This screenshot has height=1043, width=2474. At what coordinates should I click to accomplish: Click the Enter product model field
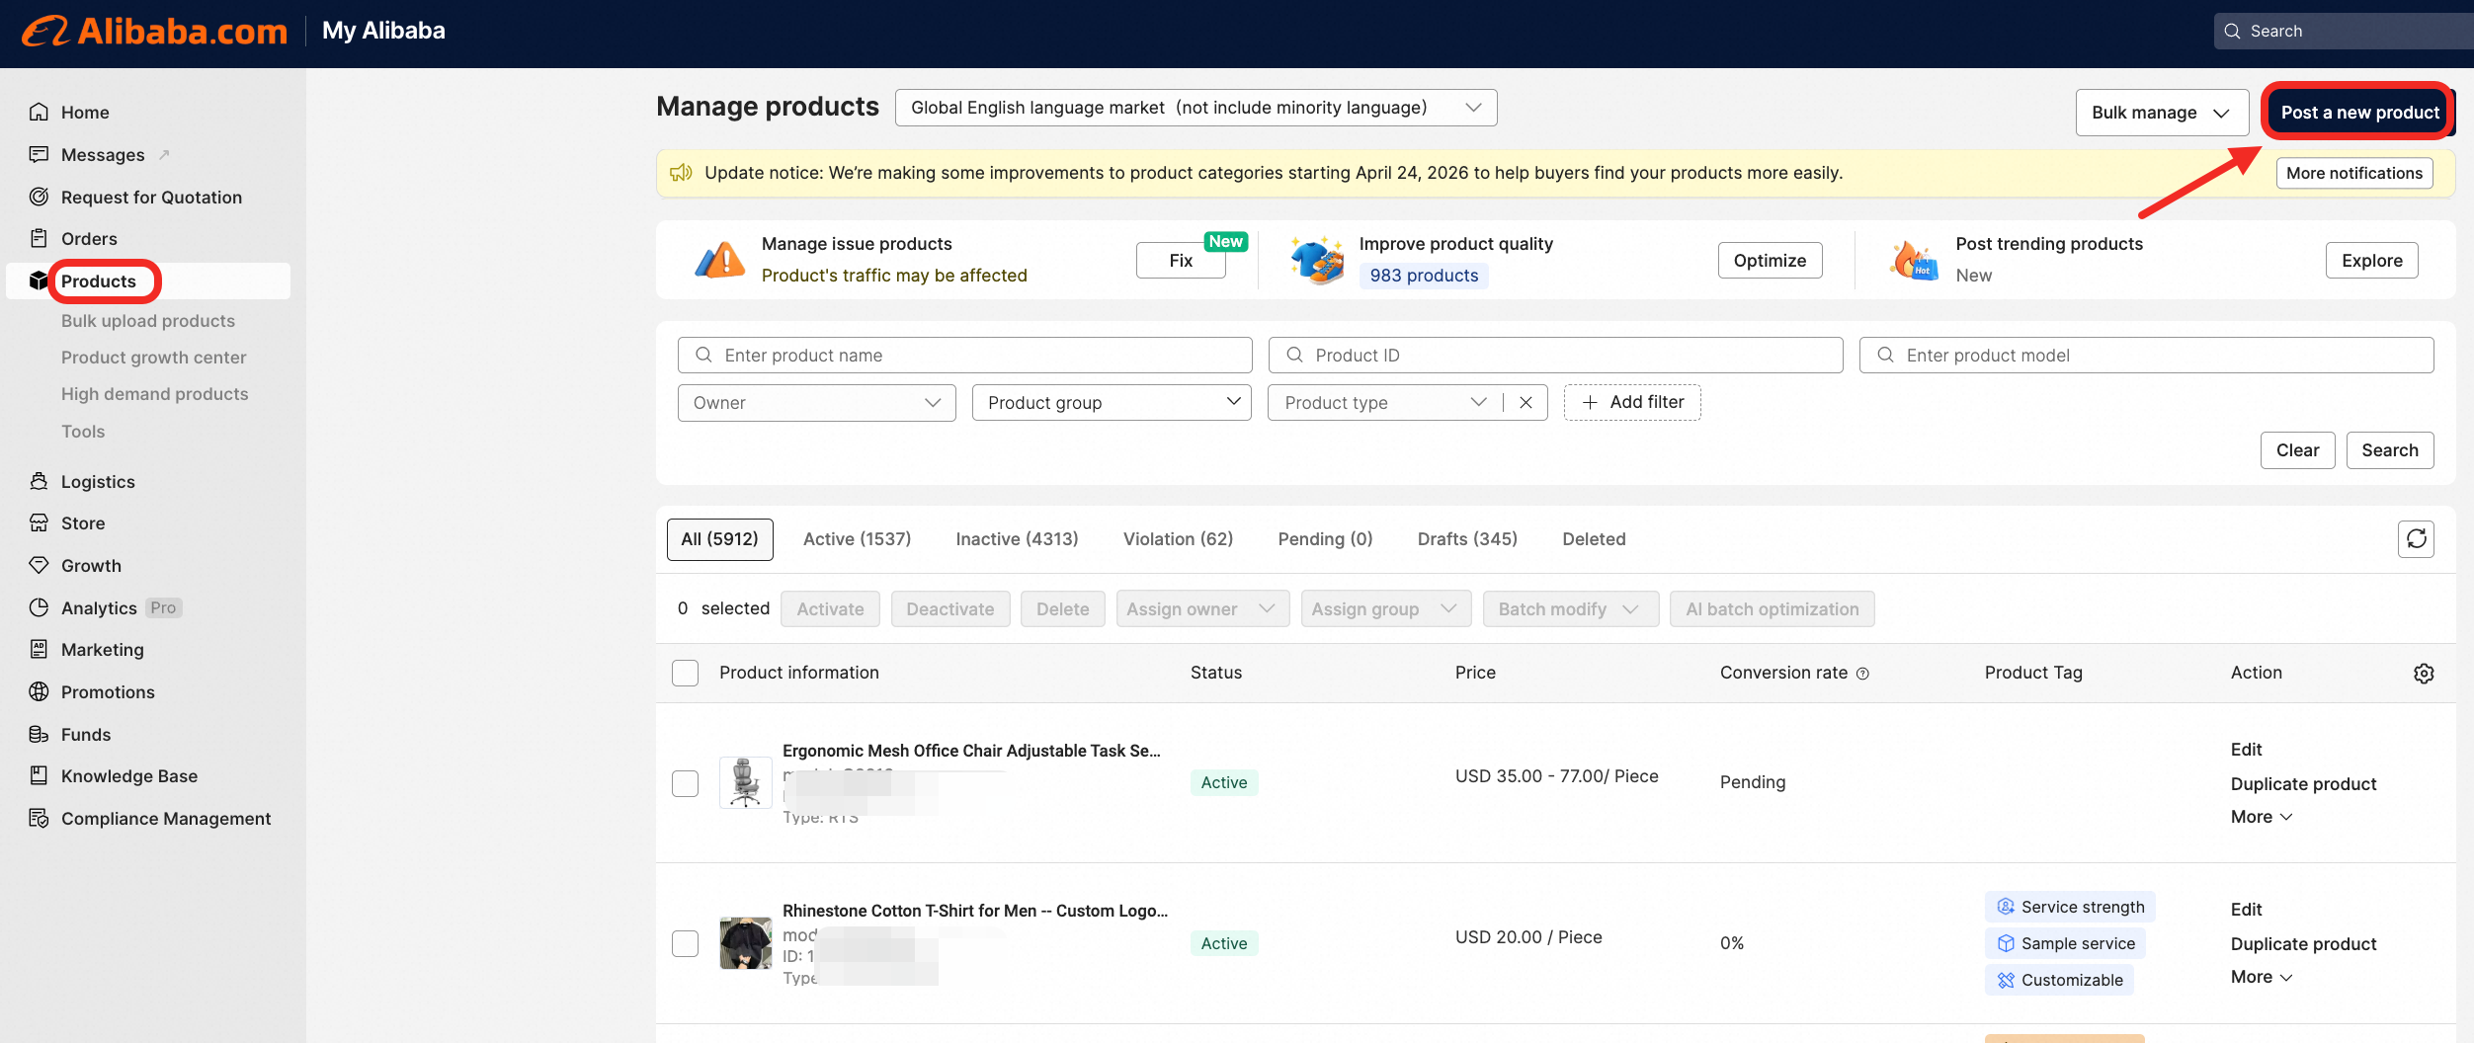(2146, 355)
